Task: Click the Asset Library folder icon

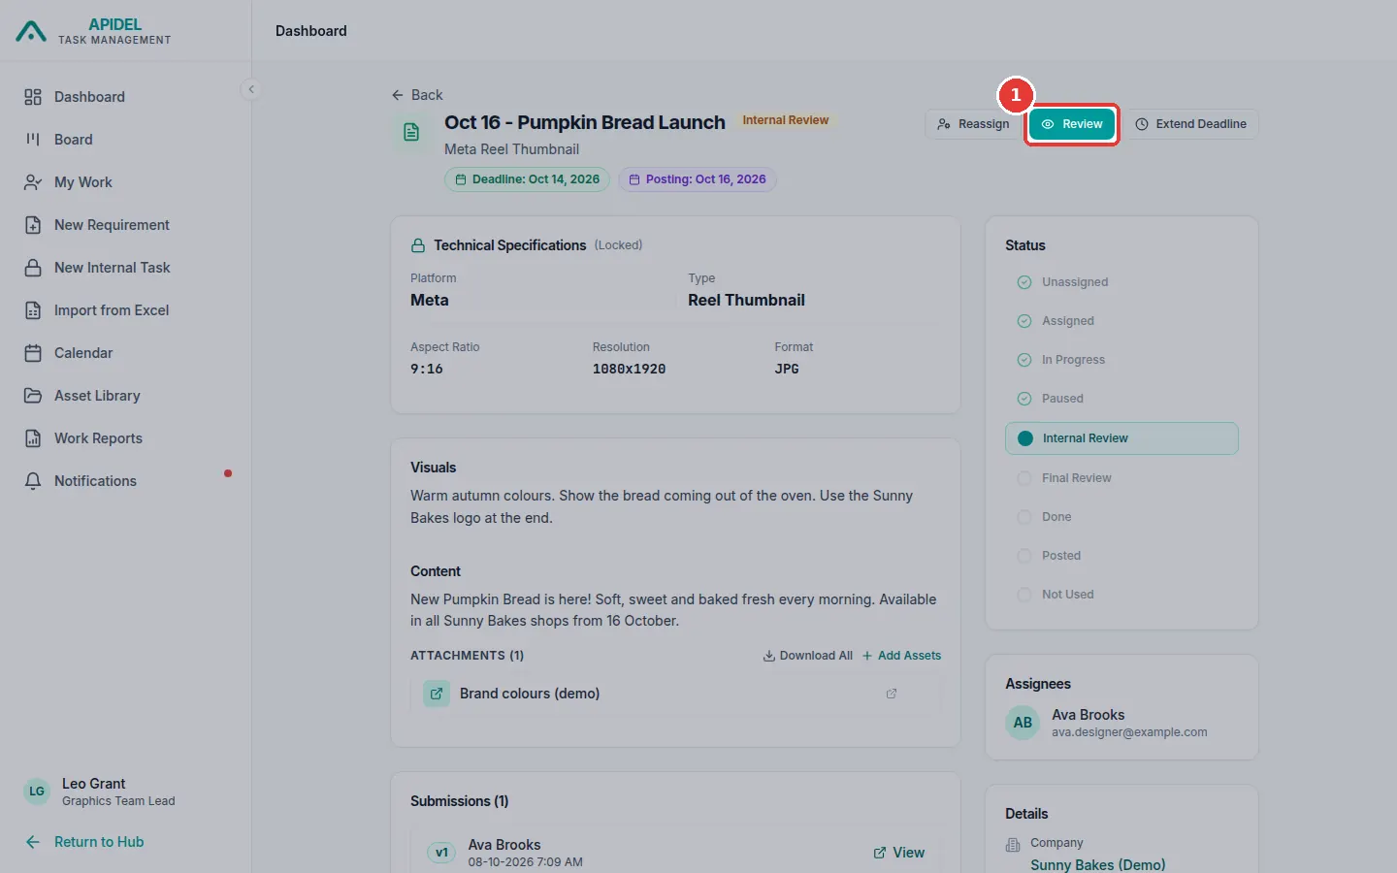Action: 33,396
